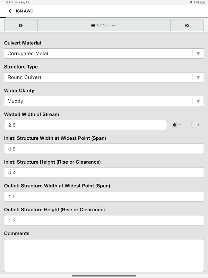Screen dimensions: 208x278
Task: Expand the Structure Type dropdown
Action: (x=104, y=77)
